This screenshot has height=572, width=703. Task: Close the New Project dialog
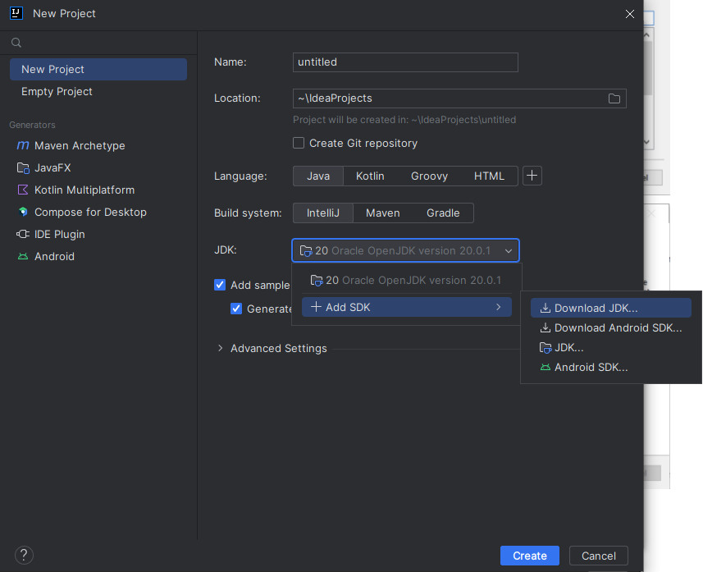[x=630, y=14]
